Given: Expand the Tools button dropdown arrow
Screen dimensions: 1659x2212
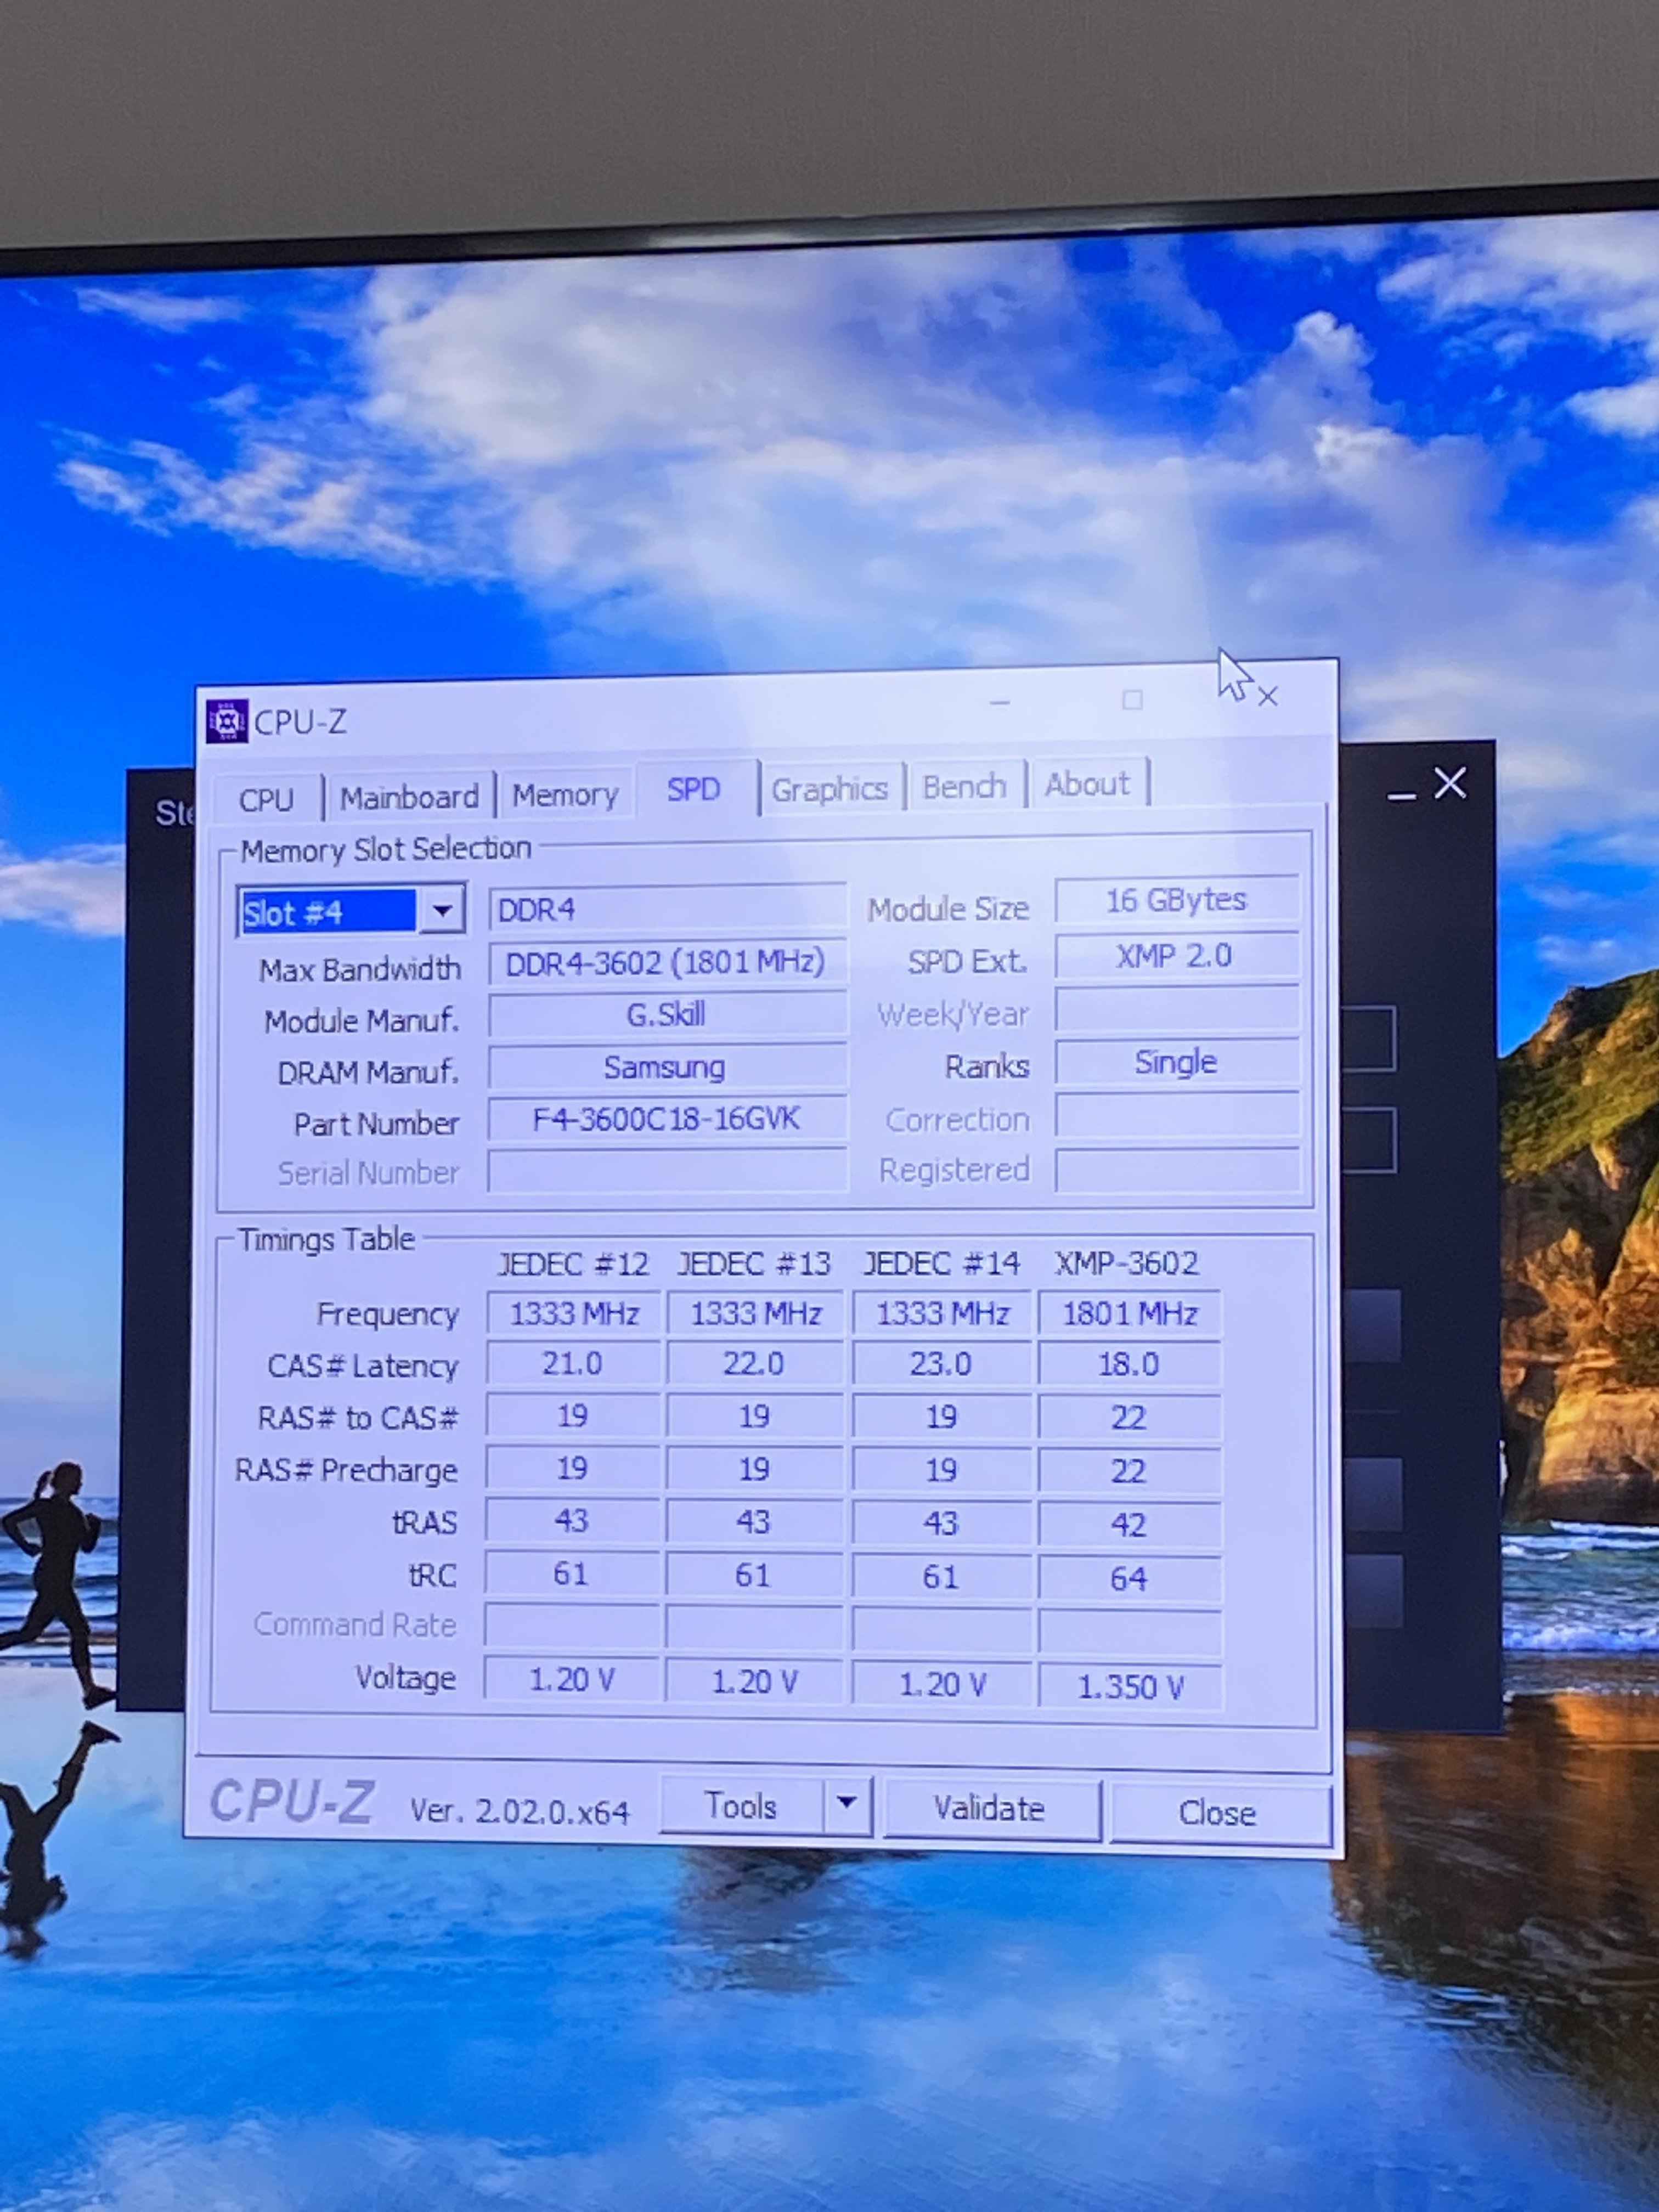Looking at the screenshot, I should point(847,1803).
